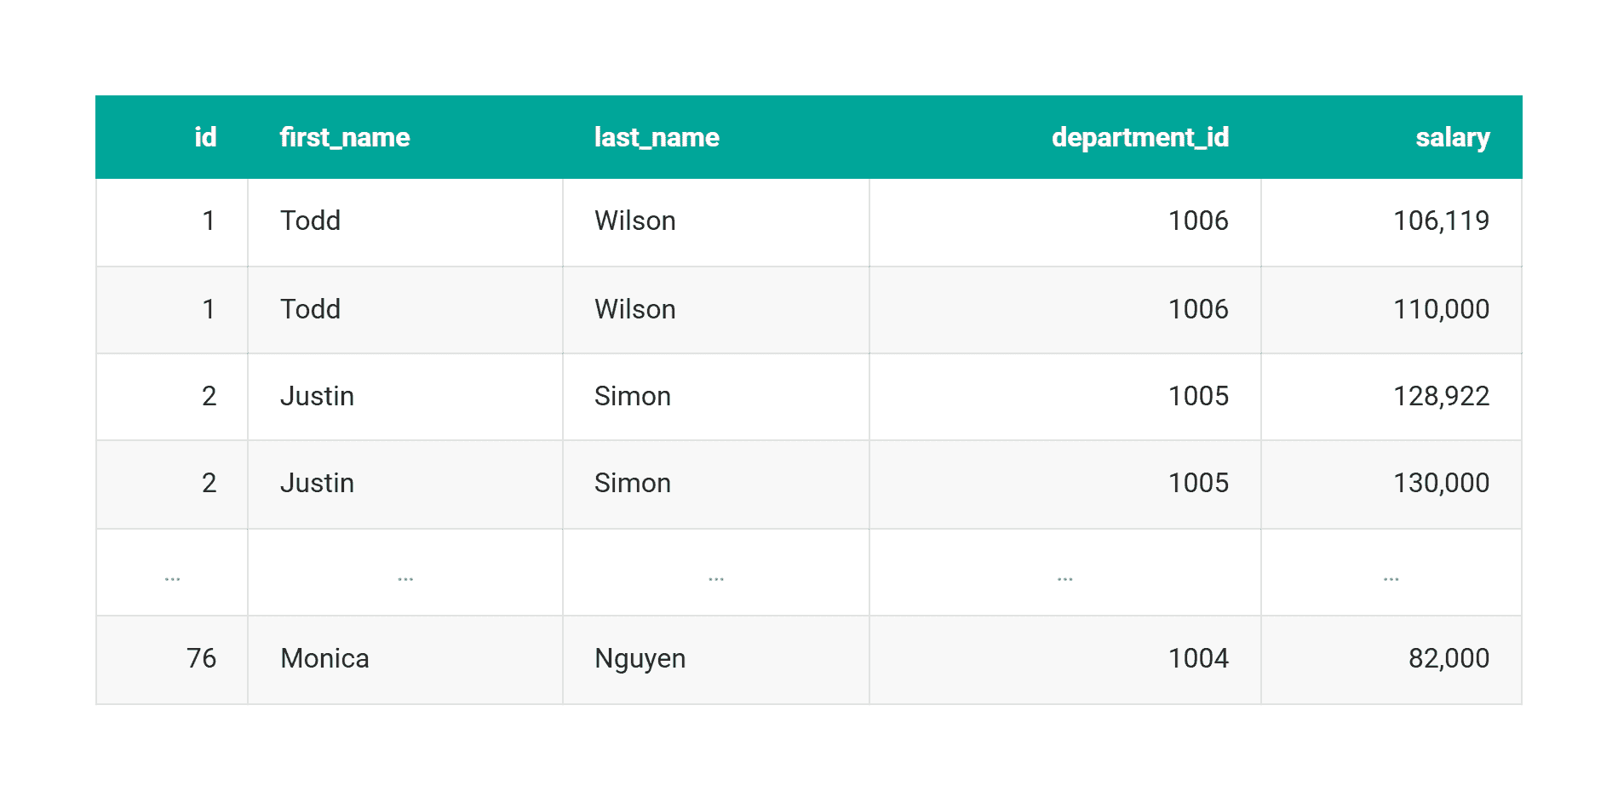
Task: Click the ellipsis in the salary column
Action: pyautogui.click(x=1391, y=579)
